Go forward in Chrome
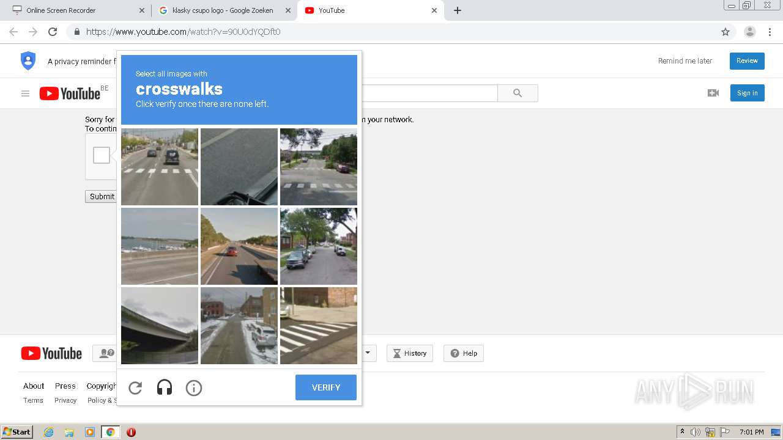The height and width of the screenshot is (440, 783). click(x=33, y=32)
